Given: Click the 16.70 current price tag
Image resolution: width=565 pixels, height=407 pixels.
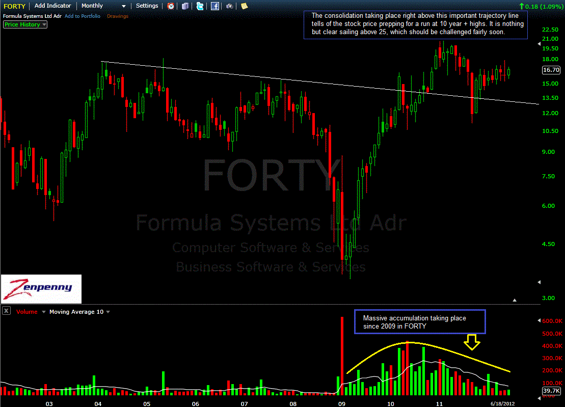Looking at the screenshot, I should point(551,70).
